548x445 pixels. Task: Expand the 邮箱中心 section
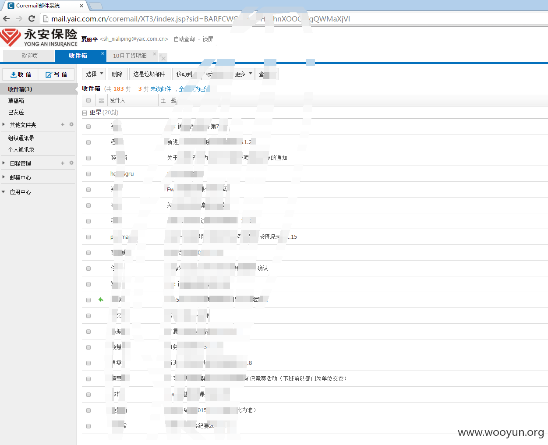click(x=4, y=177)
